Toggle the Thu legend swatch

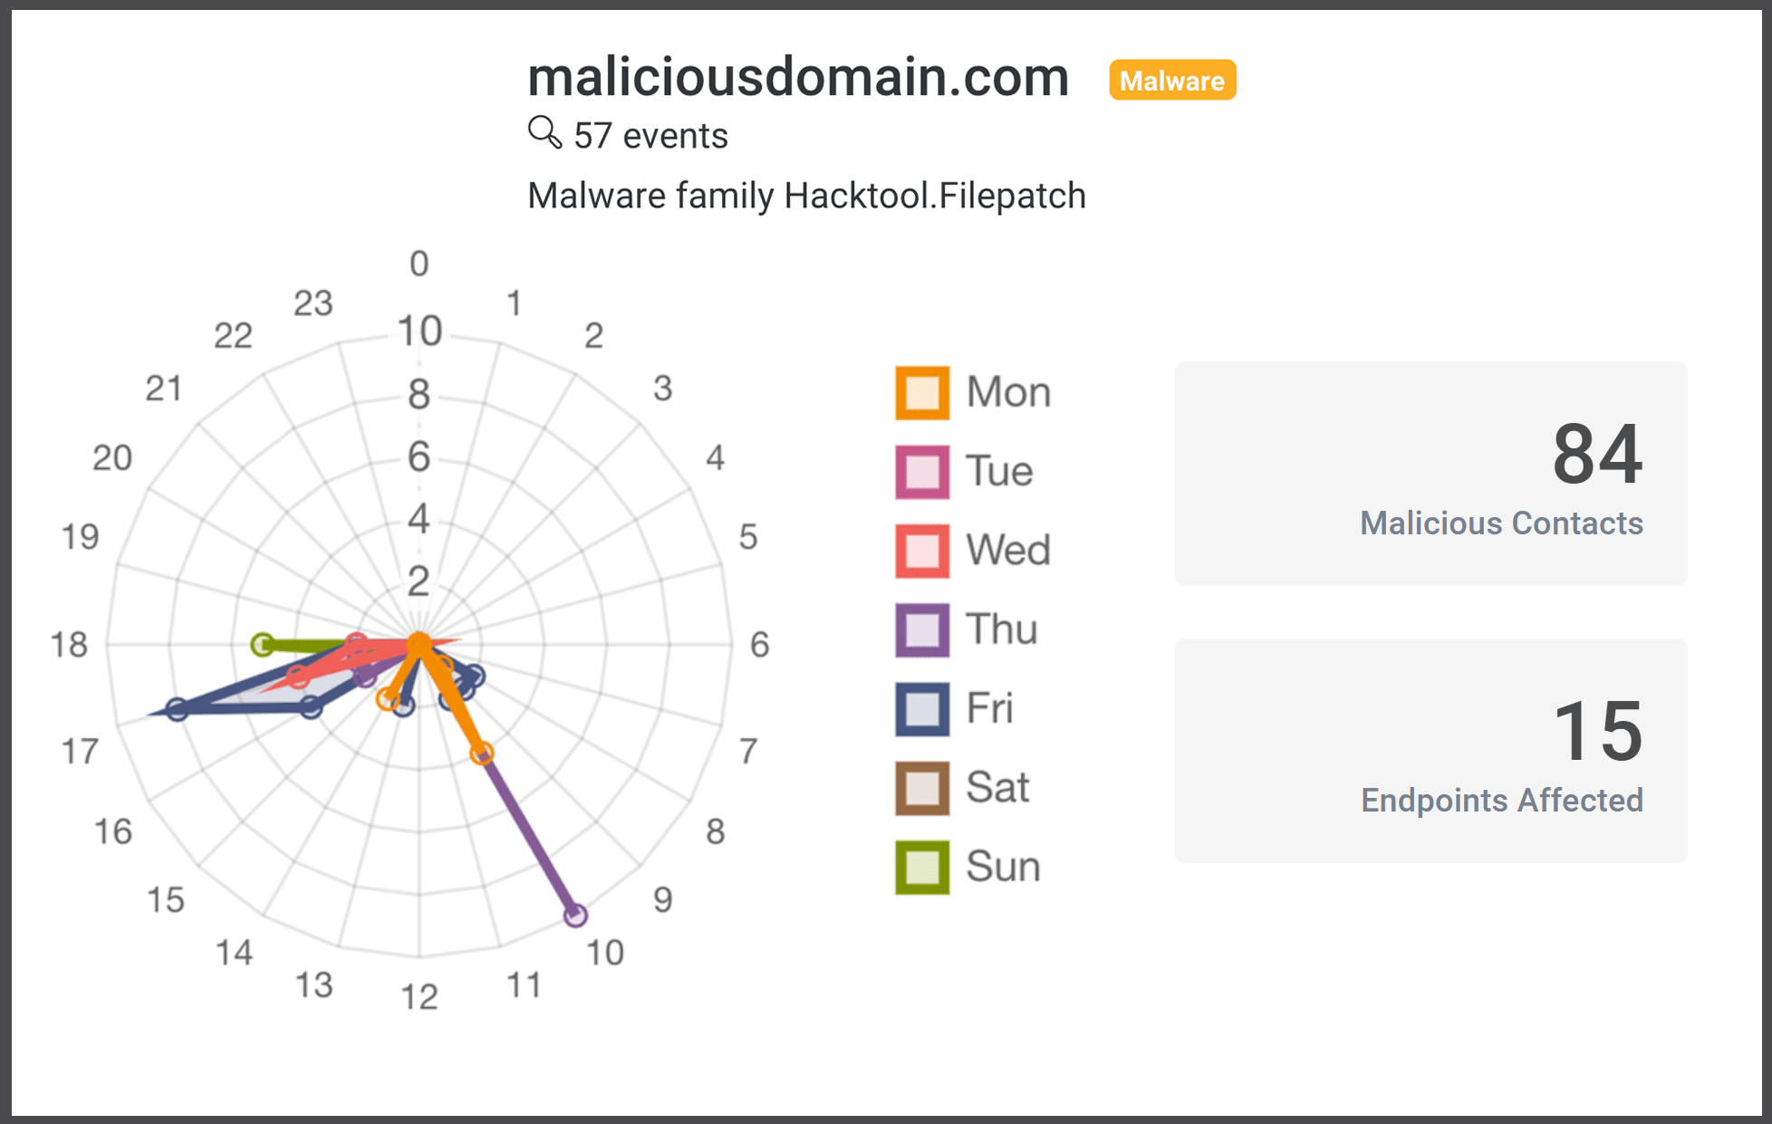[x=922, y=629]
